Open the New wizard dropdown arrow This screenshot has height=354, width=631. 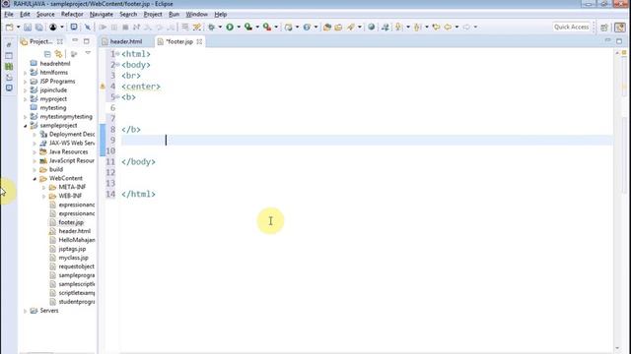[18, 27]
